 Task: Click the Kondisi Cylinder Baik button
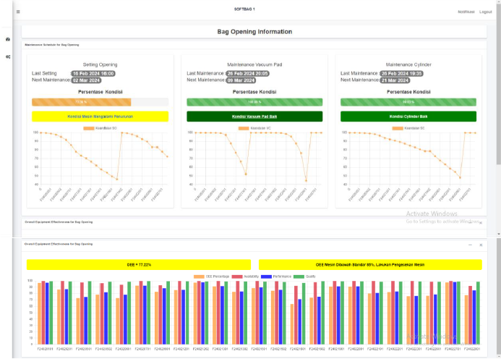point(409,117)
